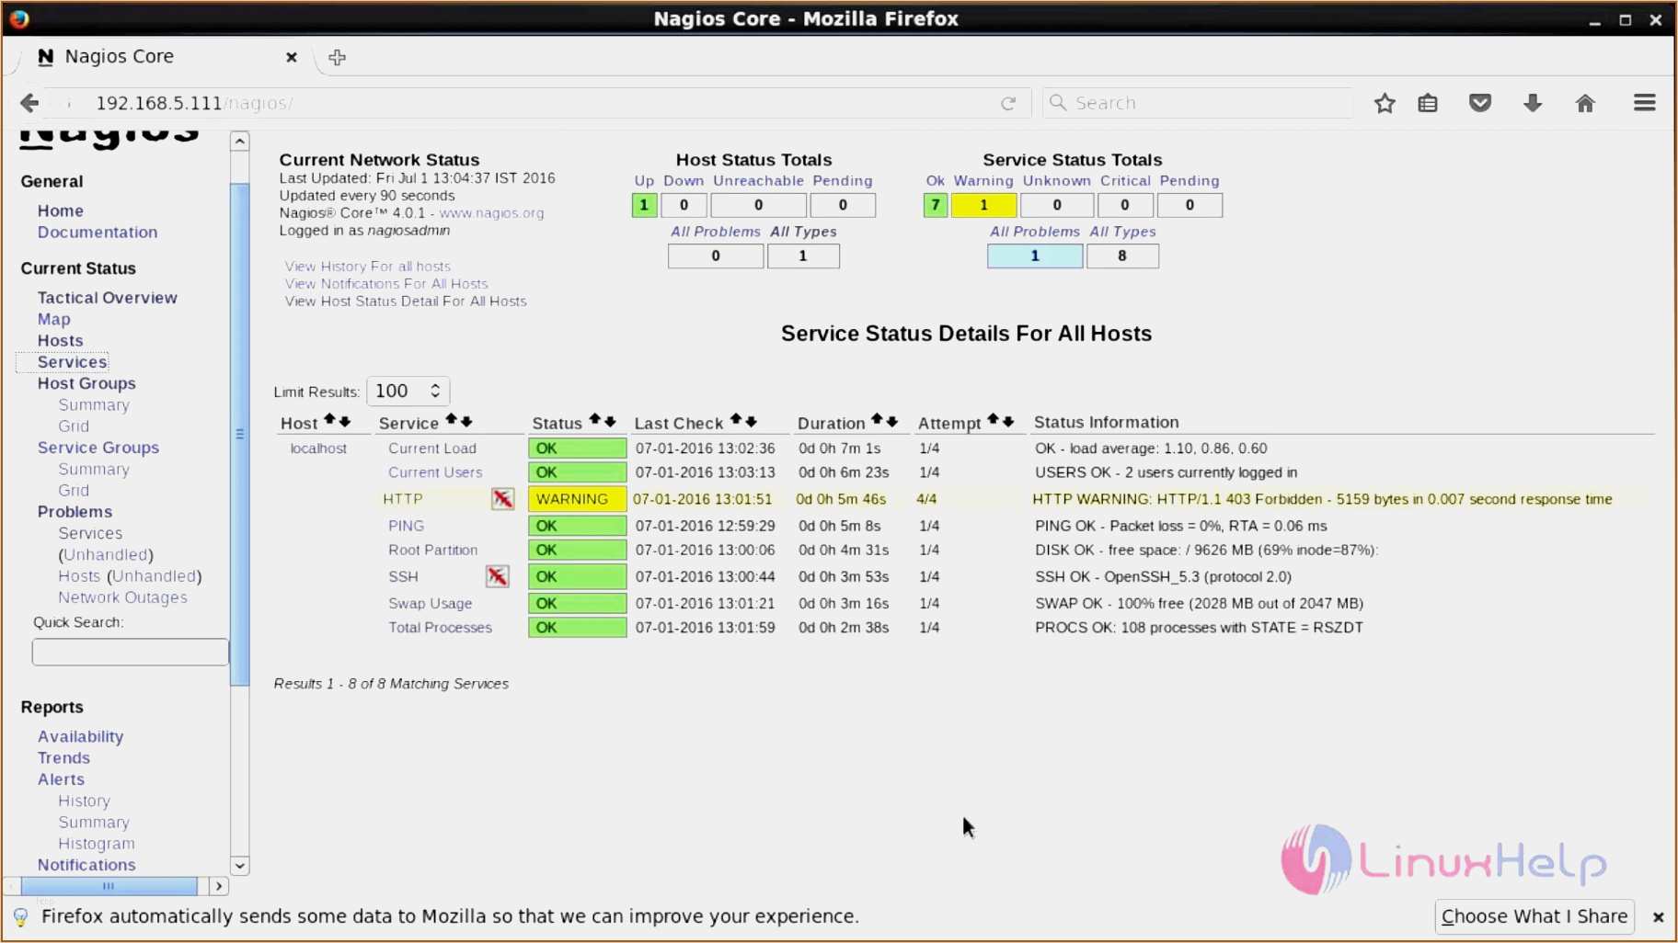Click Swap Usage service link
This screenshot has height=943, width=1678.
tap(430, 604)
